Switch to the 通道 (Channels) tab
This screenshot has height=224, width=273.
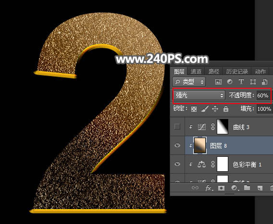(196, 71)
